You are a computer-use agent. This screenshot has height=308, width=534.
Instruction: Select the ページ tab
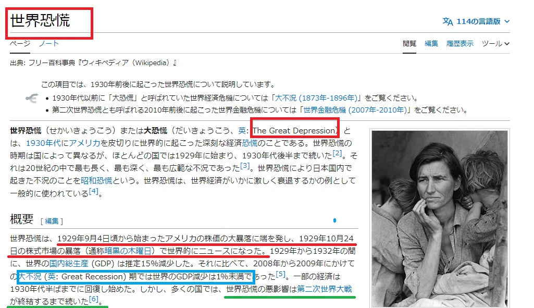click(20, 43)
